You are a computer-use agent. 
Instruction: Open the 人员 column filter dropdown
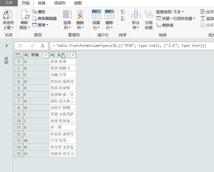pyautogui.click(x=73, y=55)
